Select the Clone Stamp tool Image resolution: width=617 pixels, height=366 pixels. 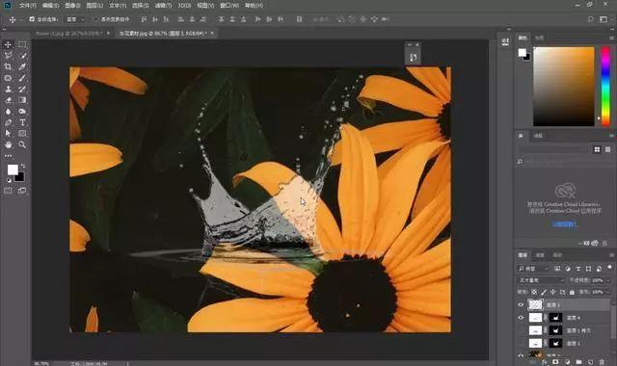[8, 89]
